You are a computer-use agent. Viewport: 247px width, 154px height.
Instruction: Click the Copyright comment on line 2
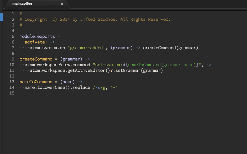pos(95,20)
